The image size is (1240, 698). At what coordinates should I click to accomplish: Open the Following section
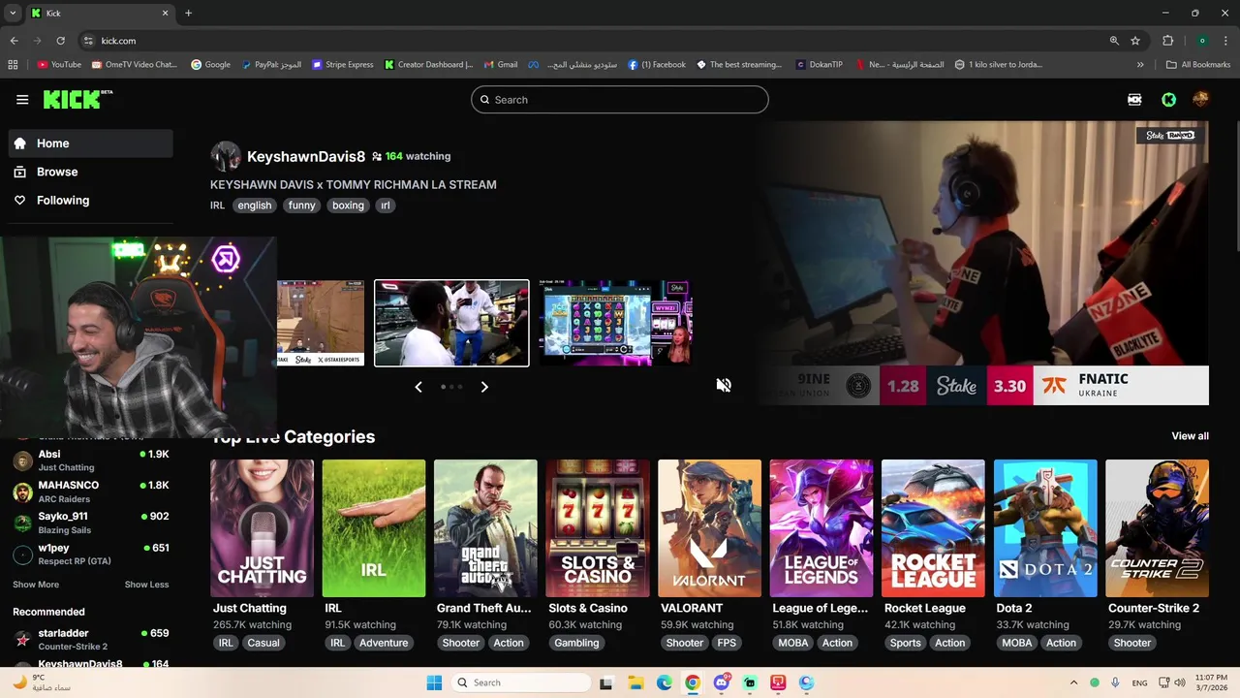click(90, 201)
